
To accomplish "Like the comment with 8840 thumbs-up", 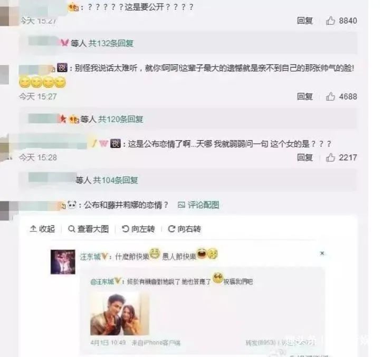I will coord(330,21).
